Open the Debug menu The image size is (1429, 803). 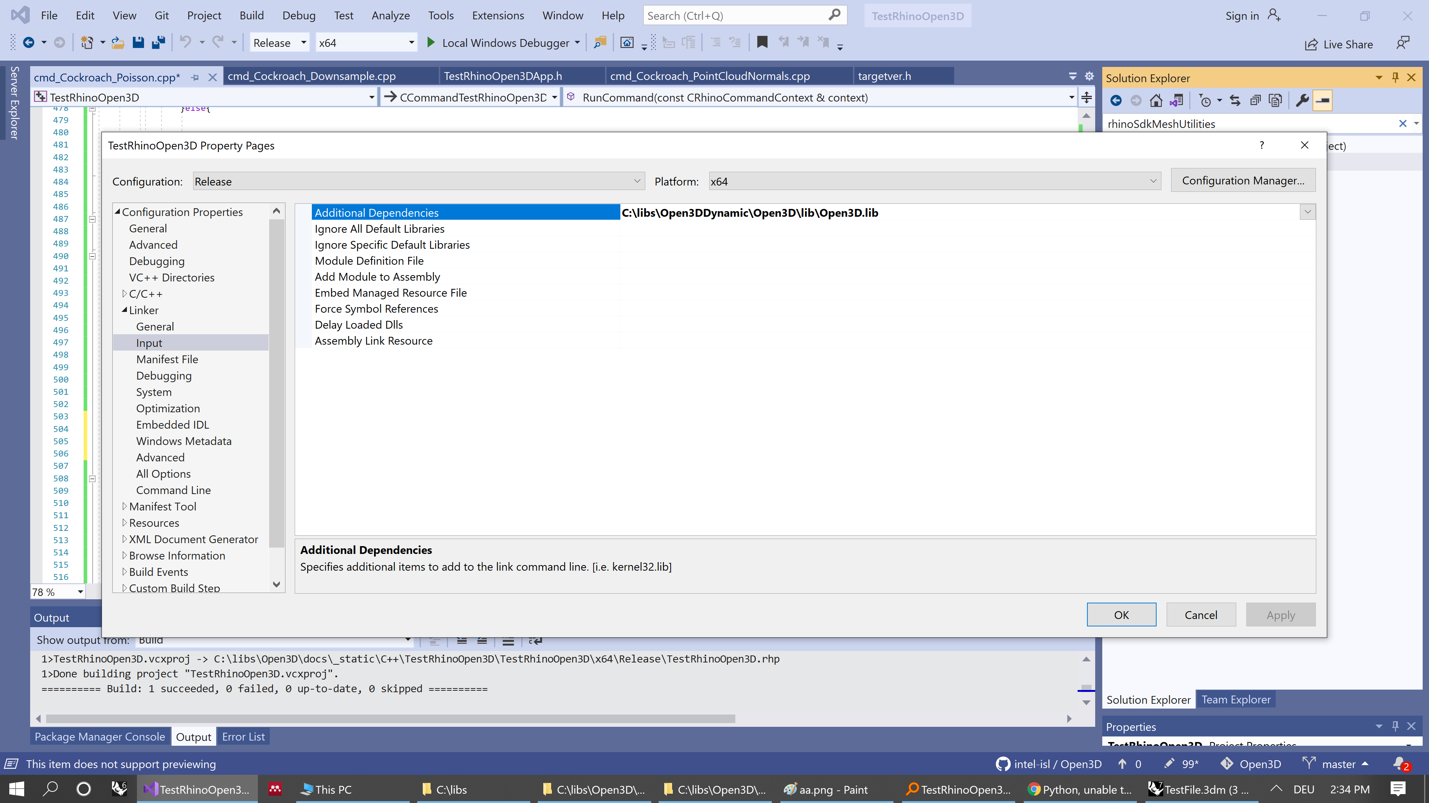tap(299, 15)
